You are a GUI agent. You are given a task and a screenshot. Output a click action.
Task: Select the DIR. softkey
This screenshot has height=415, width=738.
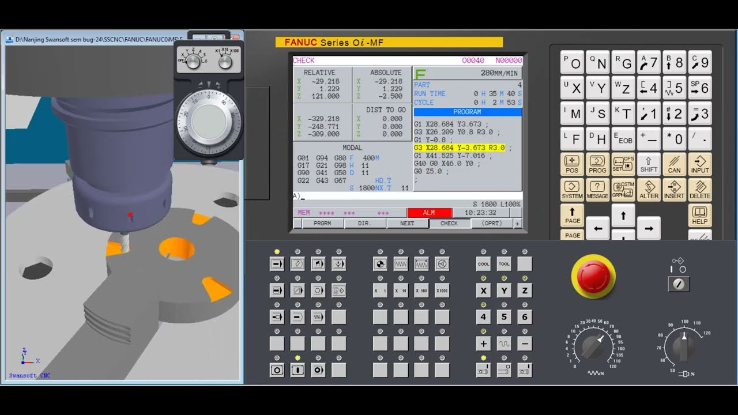[365, 224]
